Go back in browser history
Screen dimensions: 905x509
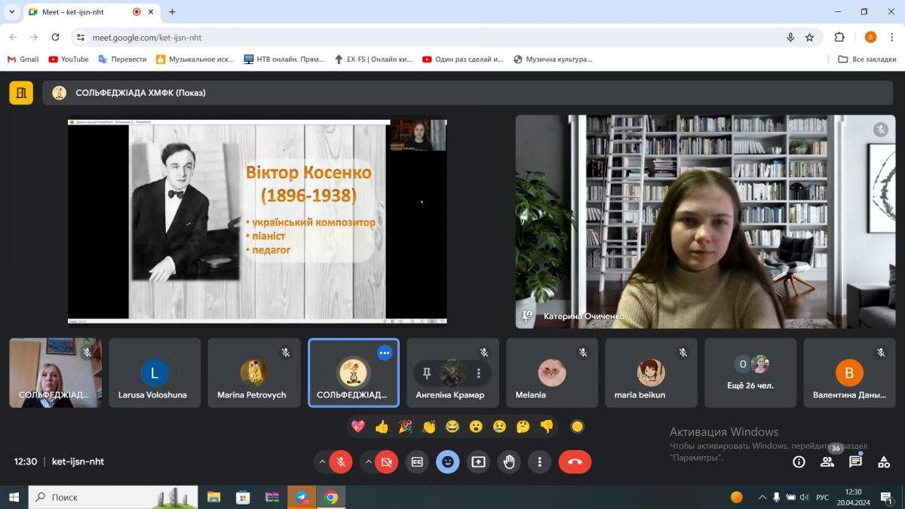[x=13, y=37]
